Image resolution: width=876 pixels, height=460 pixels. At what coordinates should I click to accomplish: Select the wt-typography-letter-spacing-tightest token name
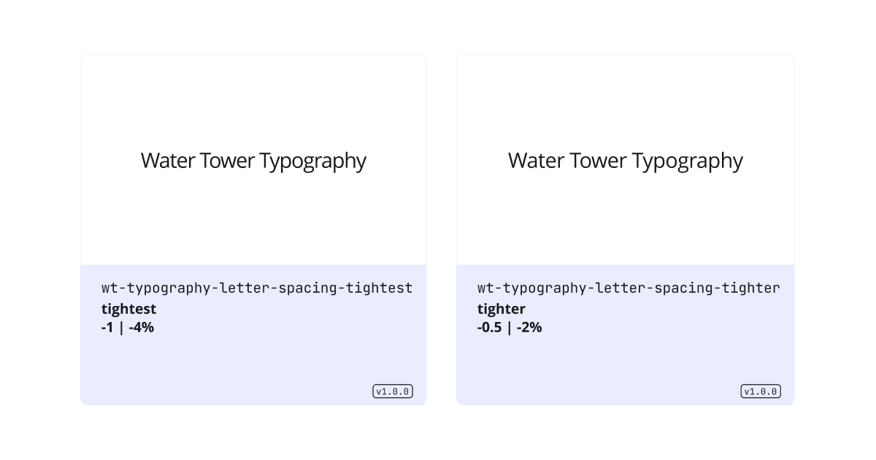click(257, 288)
